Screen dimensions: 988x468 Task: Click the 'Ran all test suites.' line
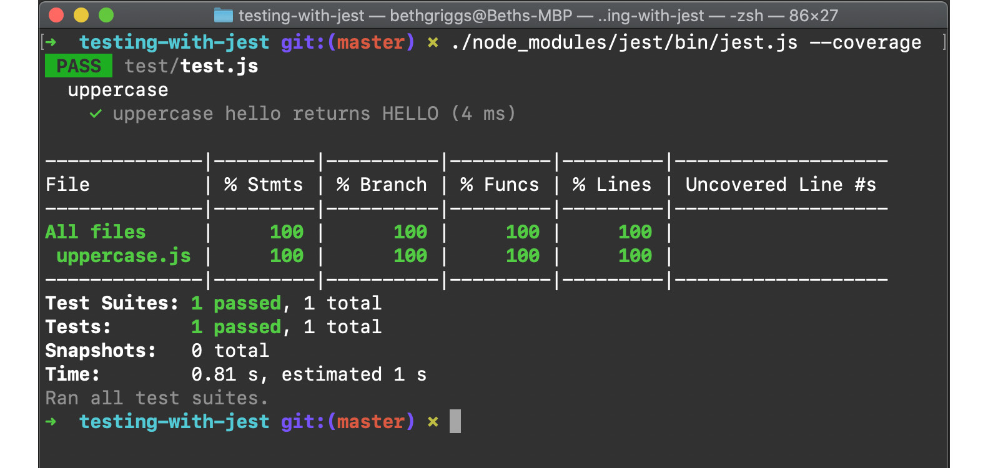[x=157, y=398]
